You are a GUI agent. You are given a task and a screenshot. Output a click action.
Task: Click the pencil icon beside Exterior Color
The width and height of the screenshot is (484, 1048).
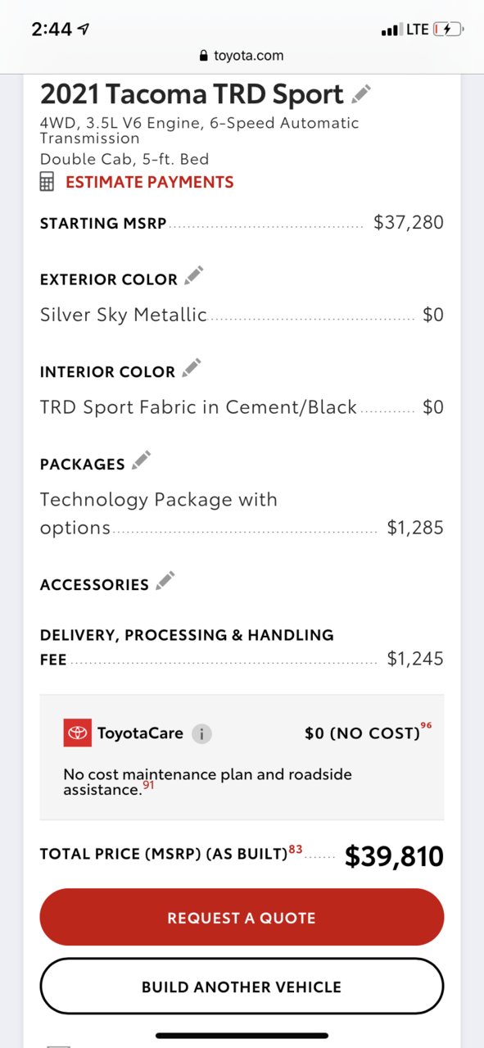click(193, 276)
